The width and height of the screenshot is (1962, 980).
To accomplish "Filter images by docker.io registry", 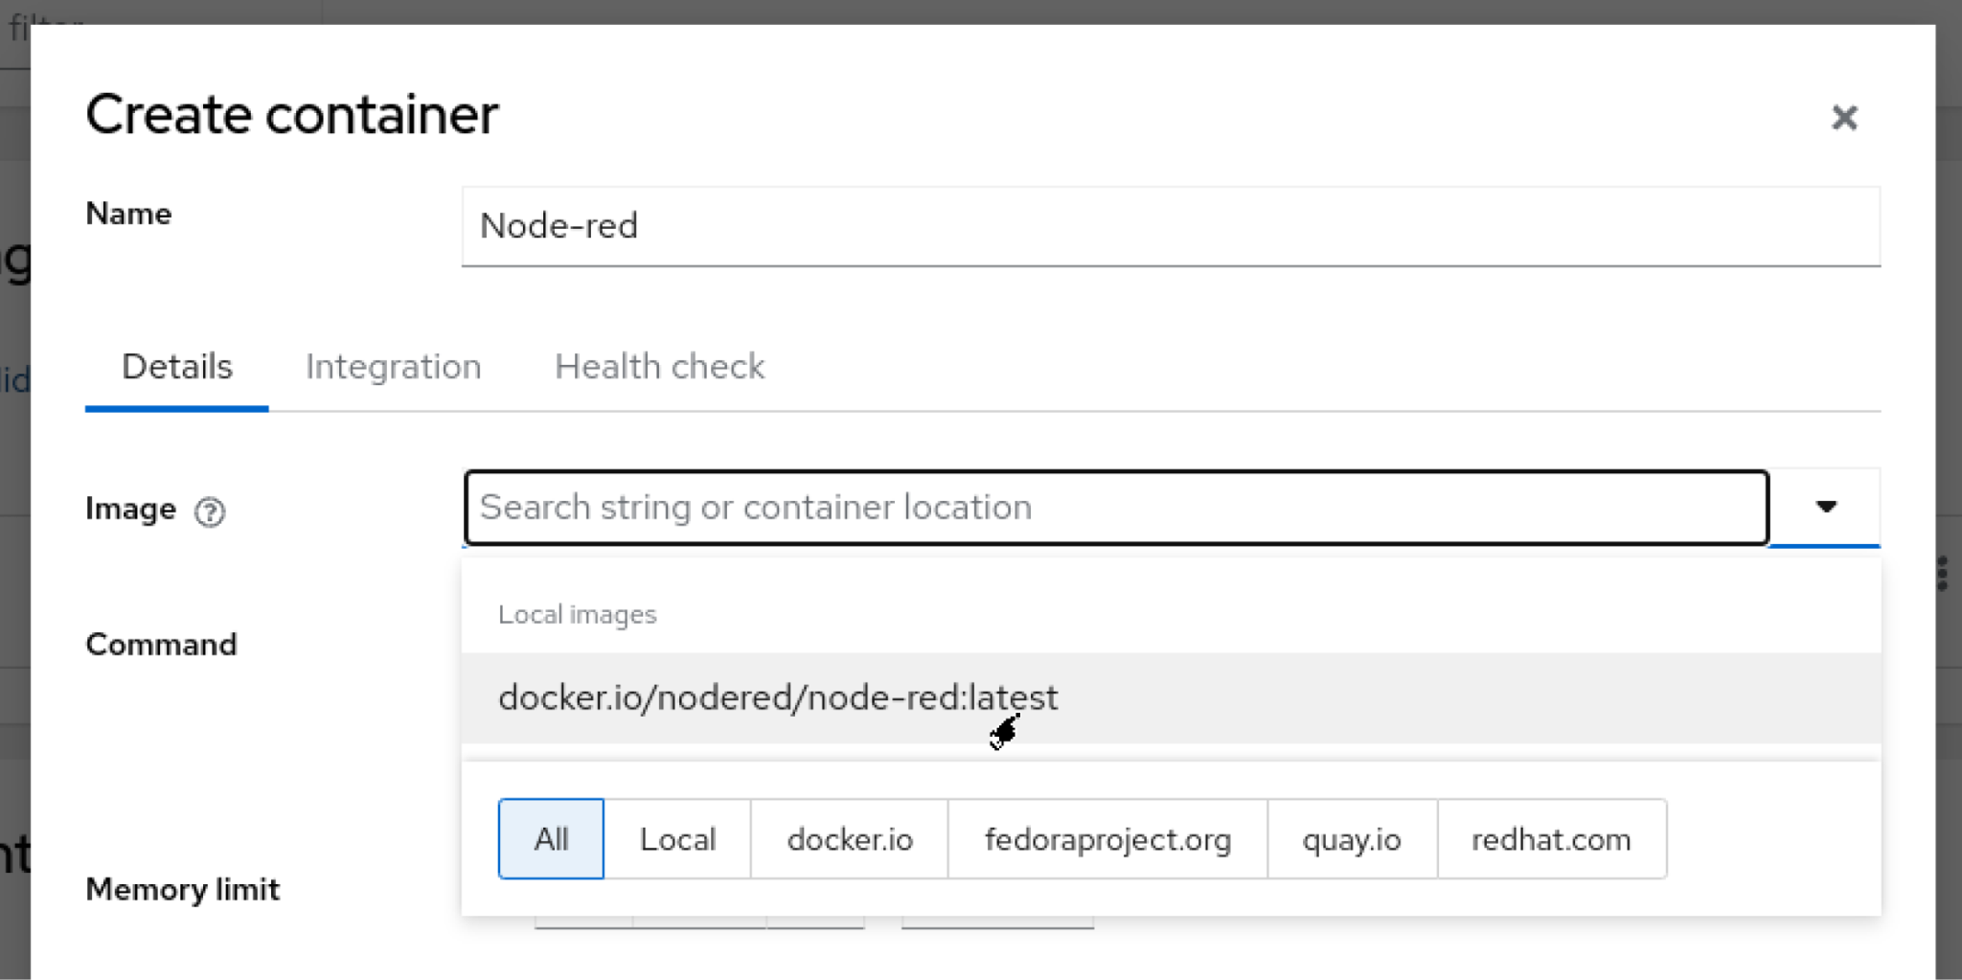I will [x=850, y=839].
